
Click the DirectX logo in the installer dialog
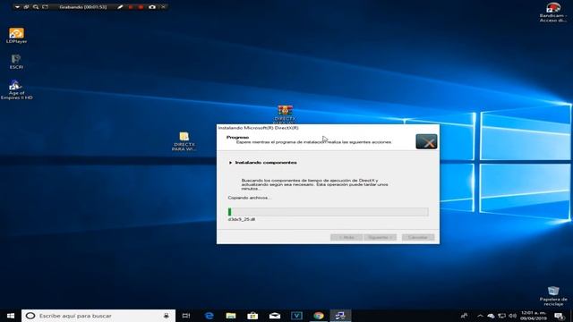tap(426, 141)
